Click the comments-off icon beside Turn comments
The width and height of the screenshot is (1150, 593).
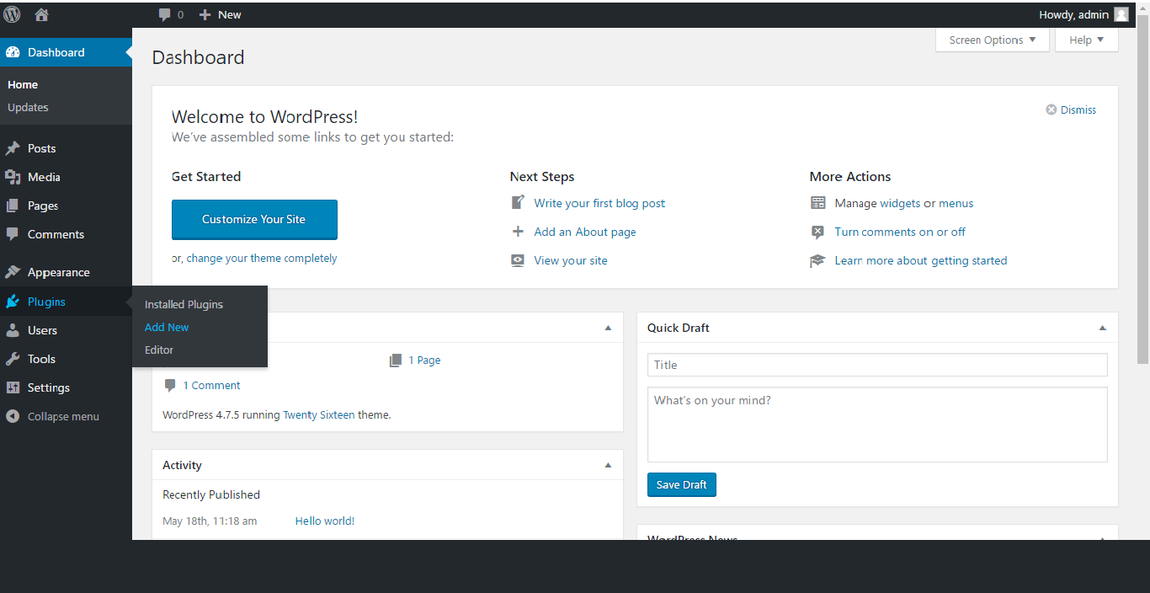[817, 232]
